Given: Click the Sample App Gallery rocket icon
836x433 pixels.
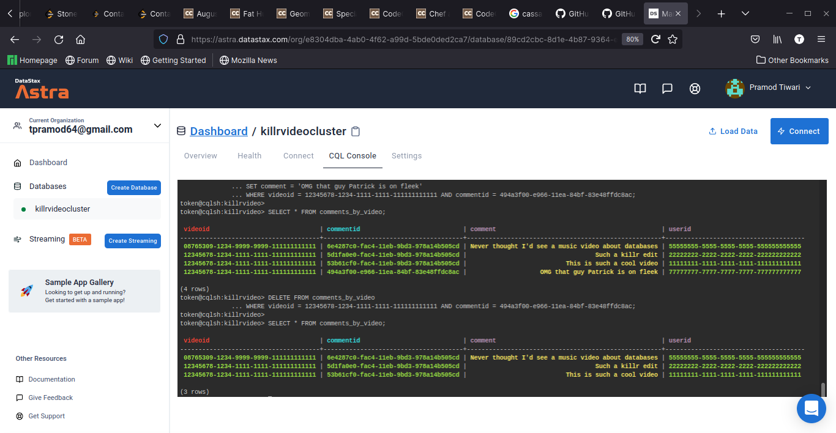Looking at the screenshot, I should (26, 291).
